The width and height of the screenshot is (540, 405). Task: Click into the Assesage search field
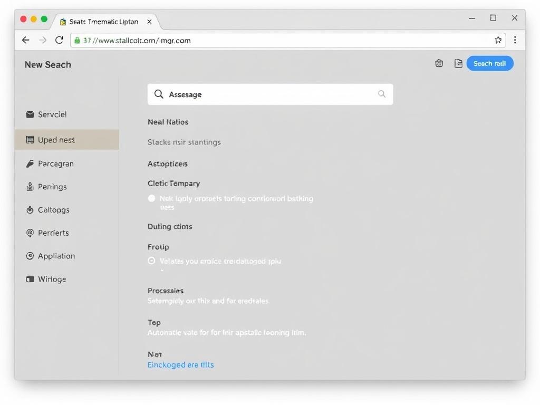pyautogui.click(x=270, y=94)
